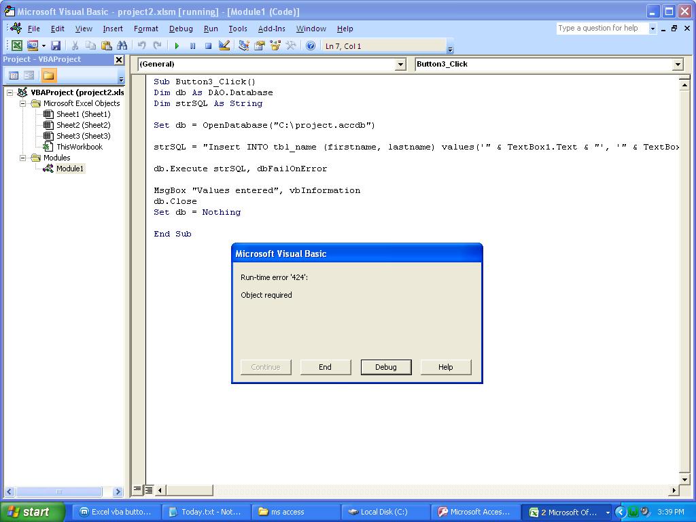Collapse the Modules folder node
This screenshot has width=696, height=522.
(x=22, y=158)
